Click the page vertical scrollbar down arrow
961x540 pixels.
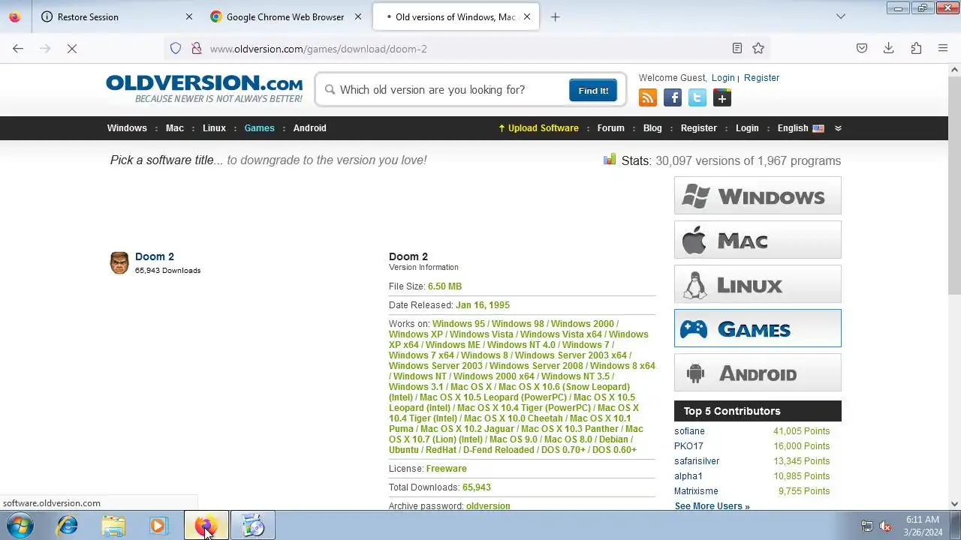pos(954,504)
